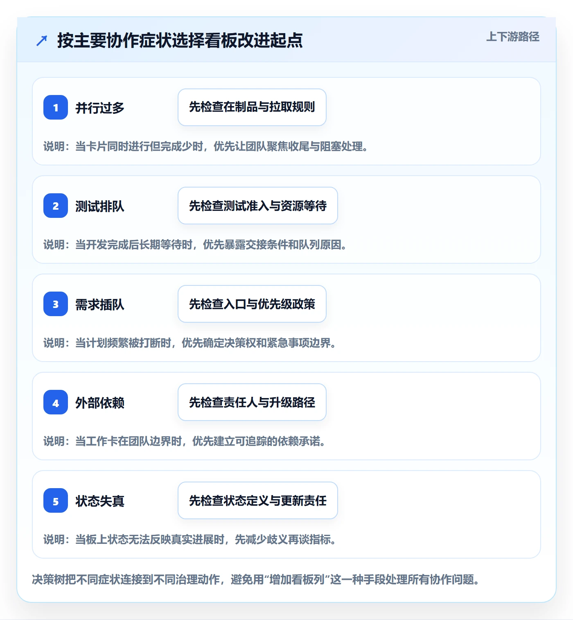Click the footer note beginning 决策树把不同症状

[x=255, y=579]
